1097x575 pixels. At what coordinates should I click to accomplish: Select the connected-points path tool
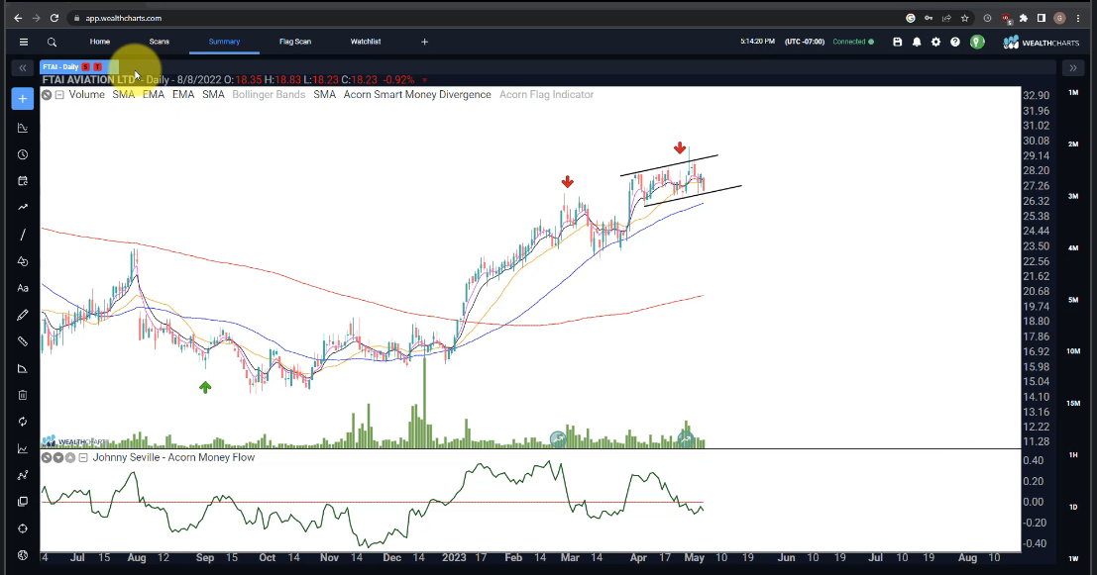tap(23, 475)
